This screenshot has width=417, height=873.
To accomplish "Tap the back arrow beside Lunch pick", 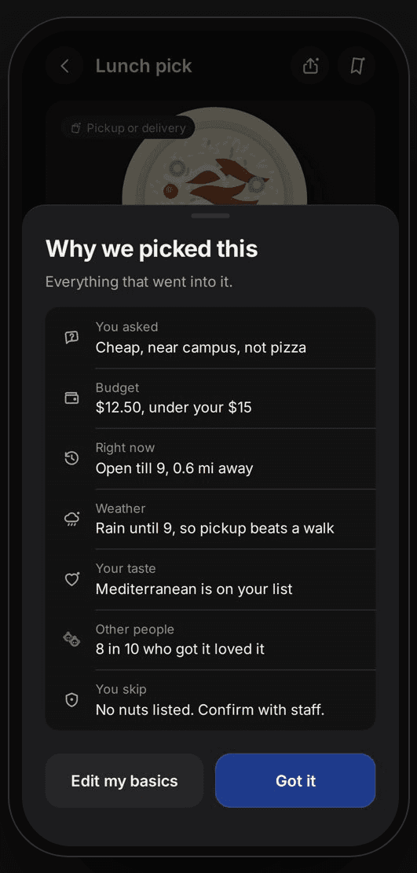I will point(64,66).
